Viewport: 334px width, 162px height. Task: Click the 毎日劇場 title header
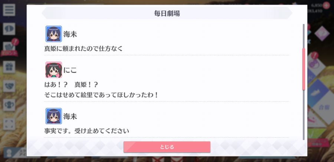click(167, 13)
